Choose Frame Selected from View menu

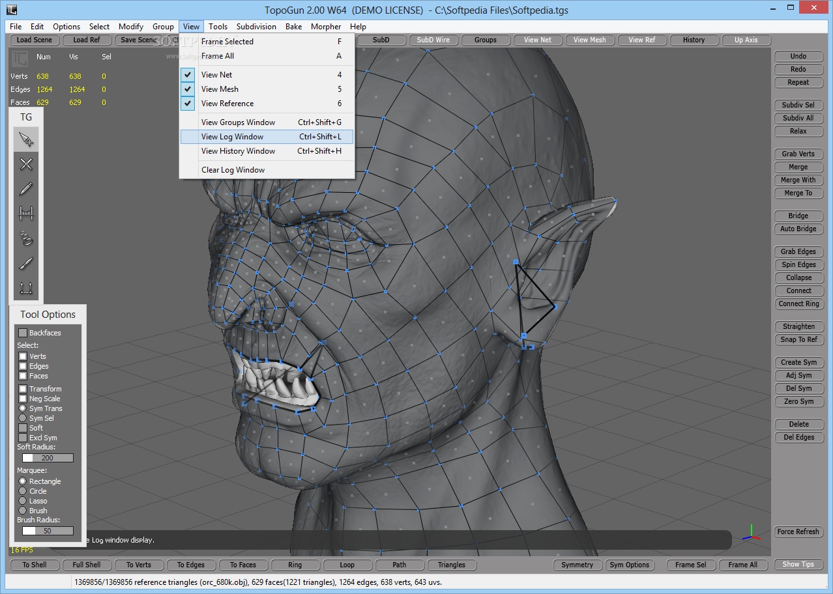pos(267,42)
